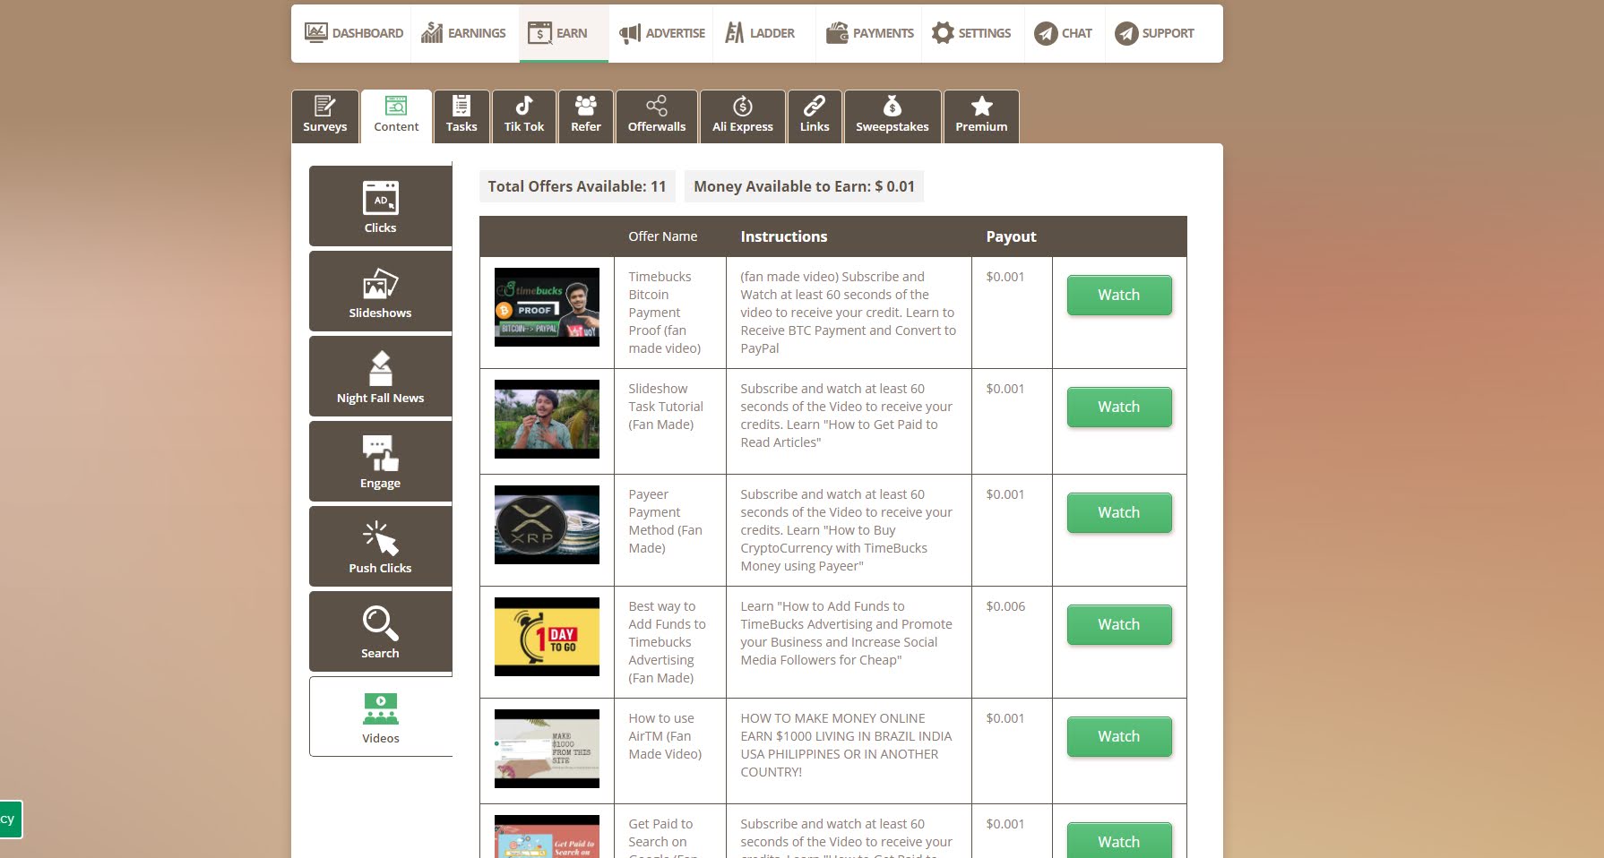Click the 'Slideshow Task Tutorial (Fan Made)' offer name
This screenshot has width=1604, height=858.
pyautogui.click(x=666, y=407)
